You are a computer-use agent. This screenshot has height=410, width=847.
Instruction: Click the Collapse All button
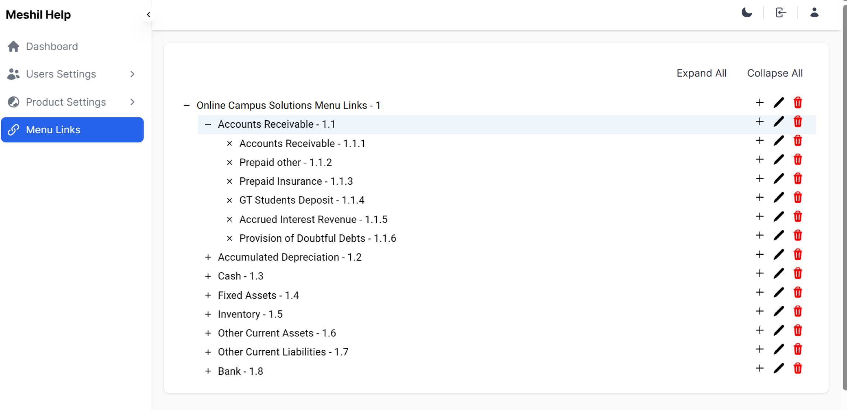pos(775,73)
